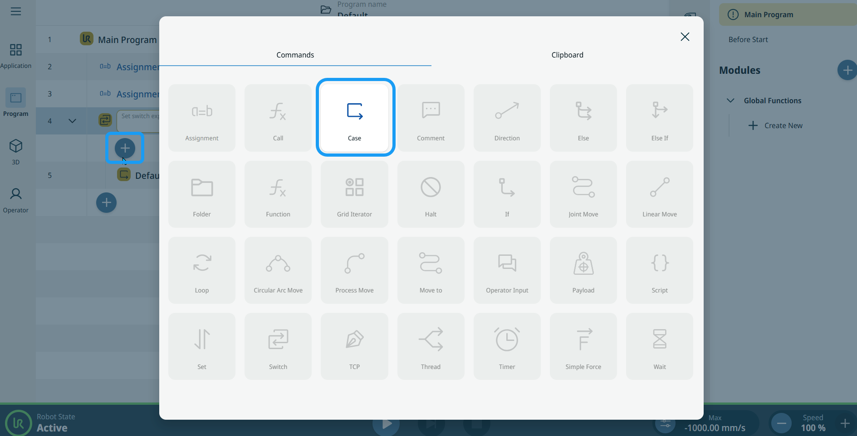Open the Commands tab

295,55
